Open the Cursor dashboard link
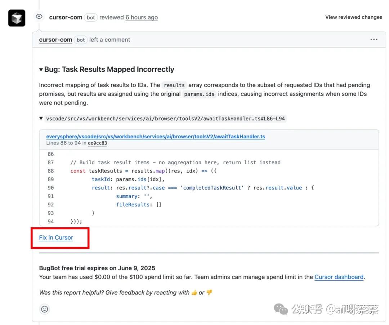 (339, 277)
